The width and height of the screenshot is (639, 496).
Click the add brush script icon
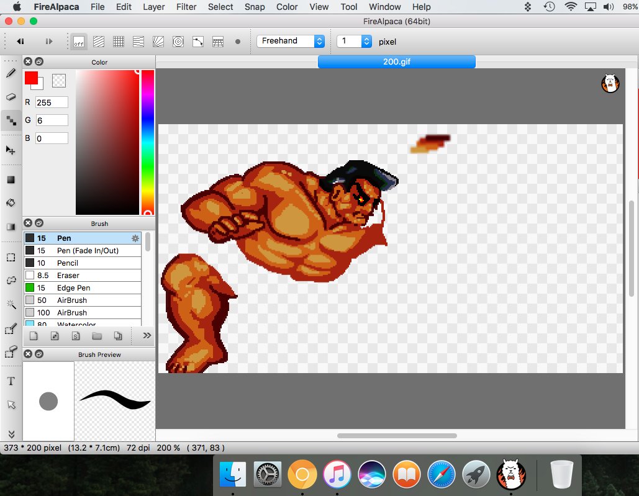(x=76, y=336)
